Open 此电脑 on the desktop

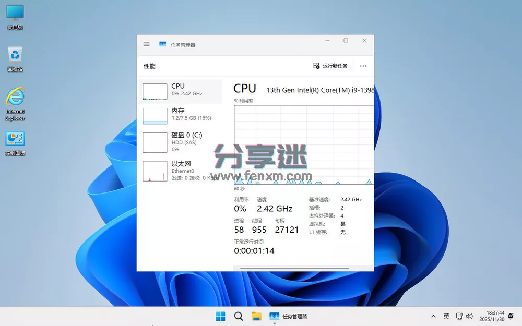(x=15, y=13)
